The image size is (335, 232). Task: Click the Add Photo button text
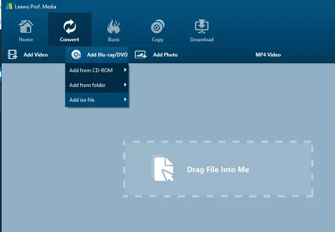(x=165, y=55)
